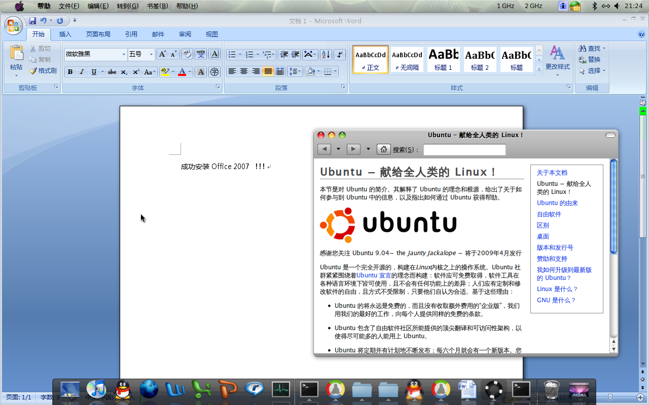The height and width of the screenshot is (405, 649).
Task: Open the 关于本文档 link in help sidebar
Action: [x=552, y=173]
